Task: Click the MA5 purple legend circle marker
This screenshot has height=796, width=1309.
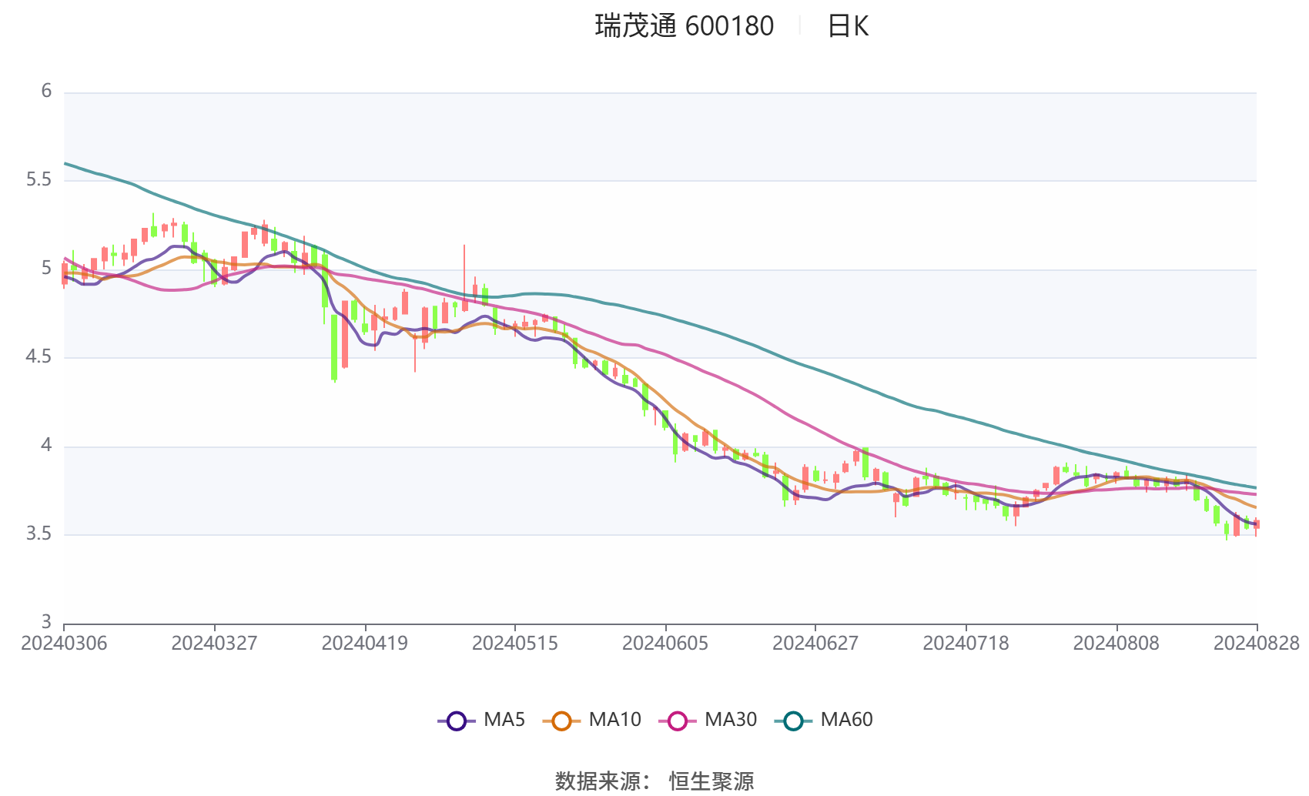Action: 457,721
